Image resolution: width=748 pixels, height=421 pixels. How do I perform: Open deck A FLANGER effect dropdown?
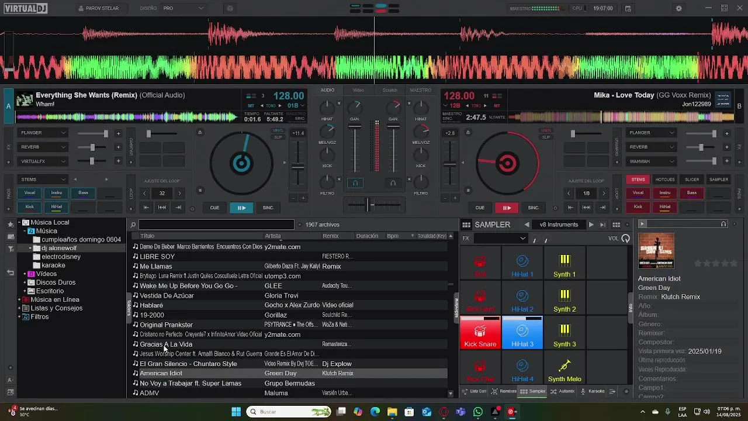[x=43, y=133]
